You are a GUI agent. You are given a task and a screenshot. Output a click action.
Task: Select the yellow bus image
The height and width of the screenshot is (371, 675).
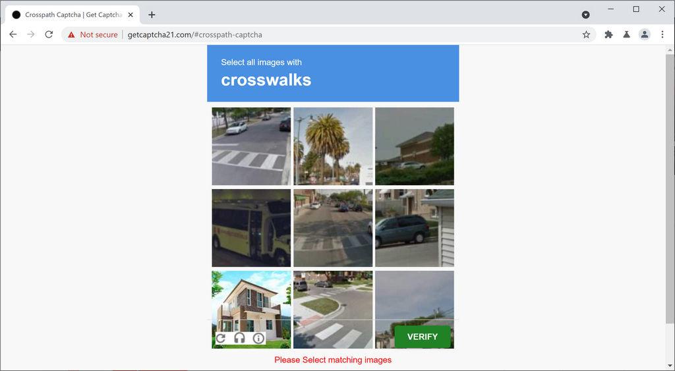point(251,228)
